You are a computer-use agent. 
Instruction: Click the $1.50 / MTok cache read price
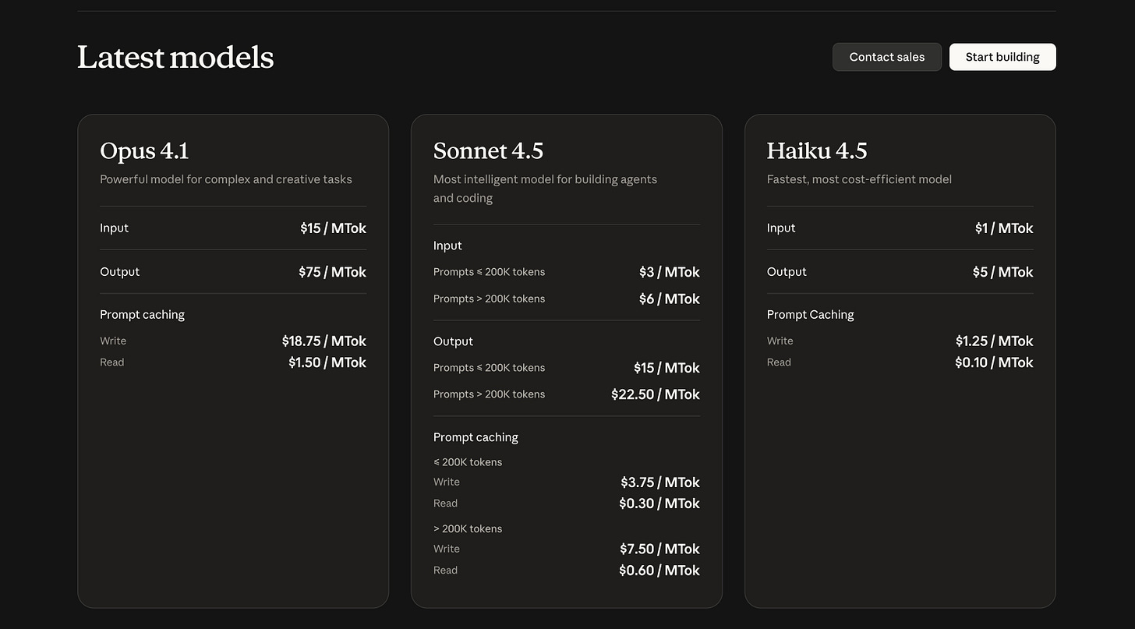click(327, 362)
